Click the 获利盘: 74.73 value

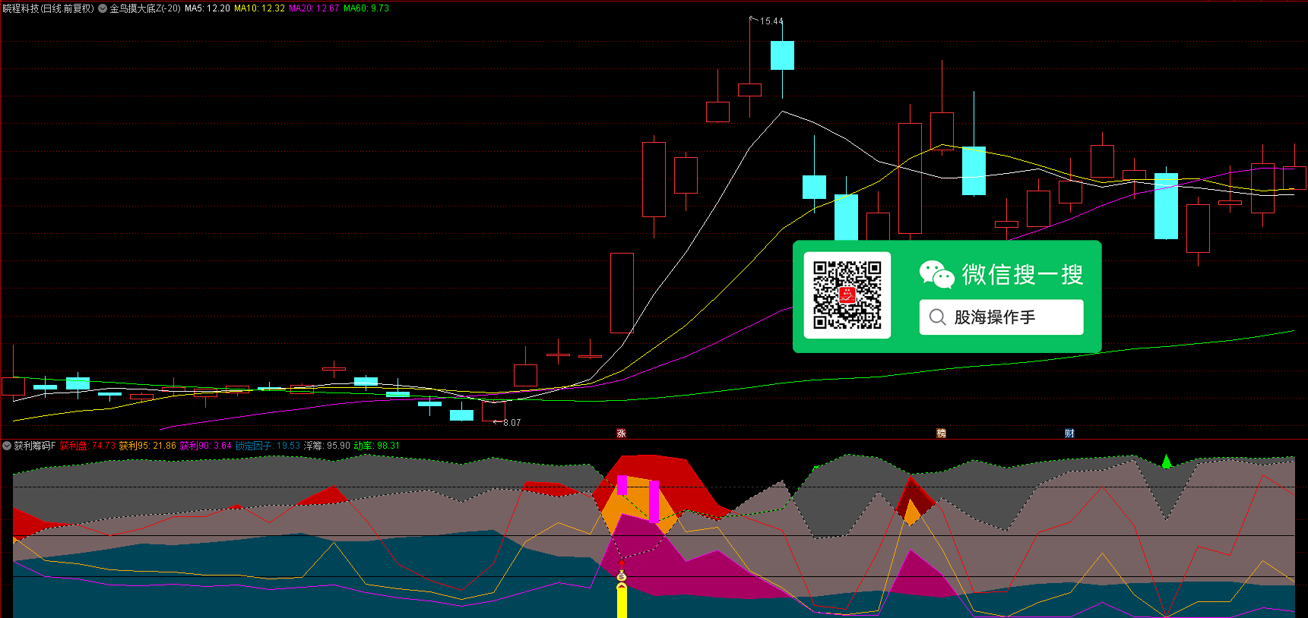point(87,446)
